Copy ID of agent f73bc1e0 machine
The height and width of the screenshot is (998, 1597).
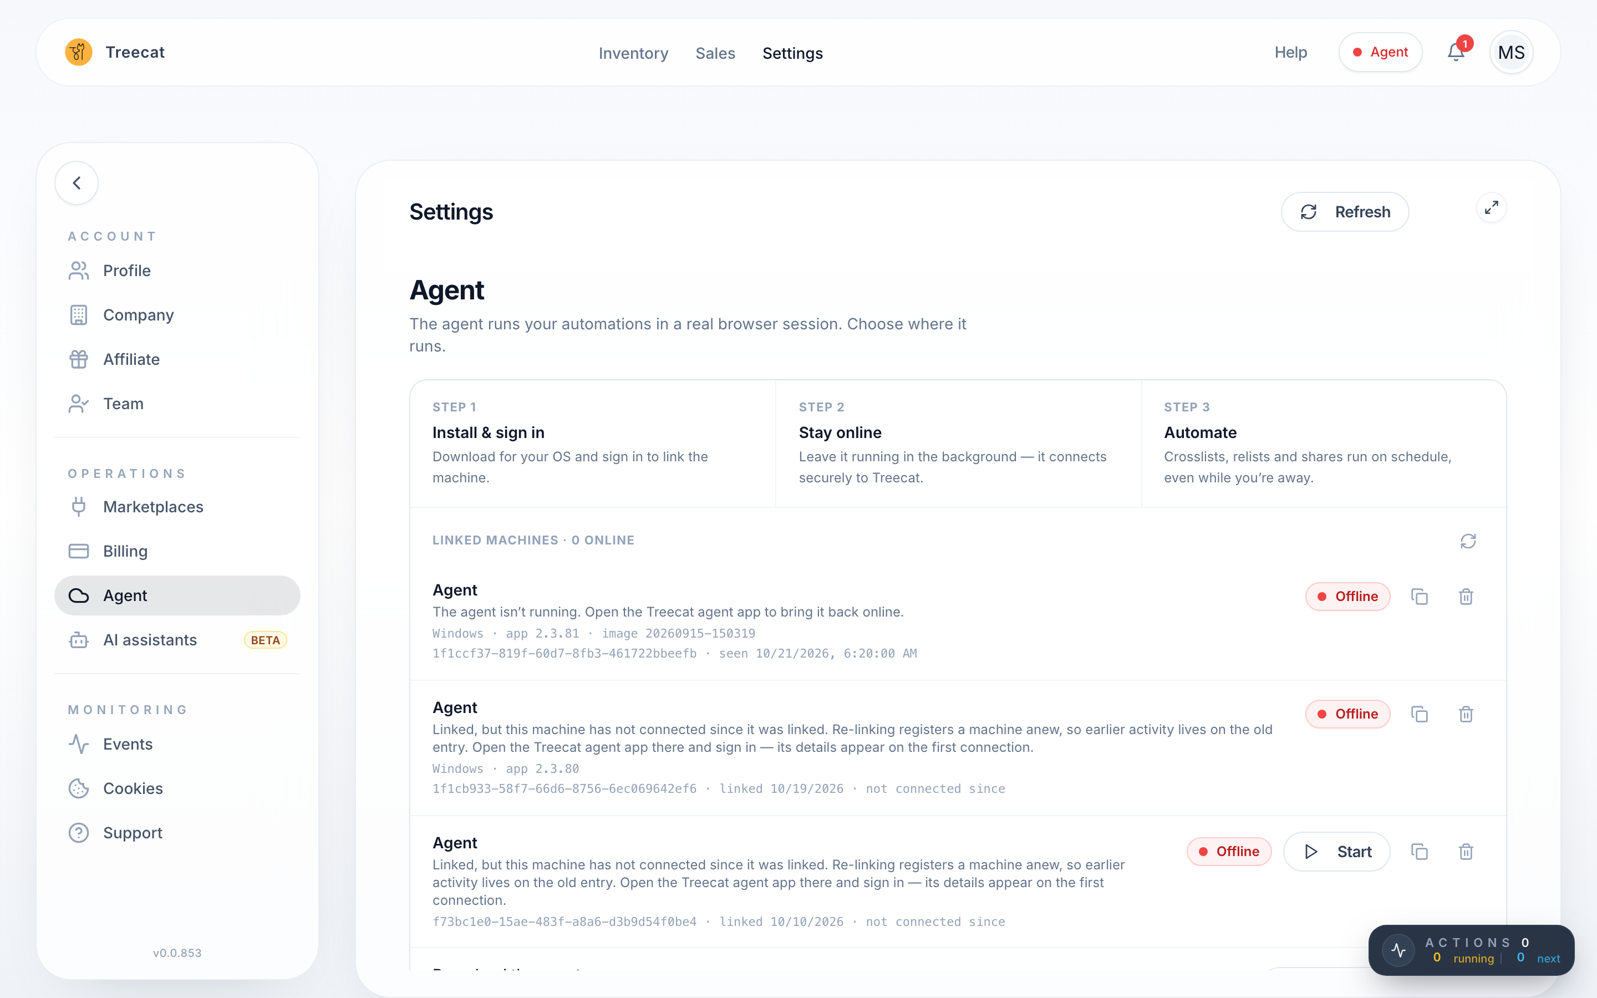pyautogui.click(x=1420, y=852)
